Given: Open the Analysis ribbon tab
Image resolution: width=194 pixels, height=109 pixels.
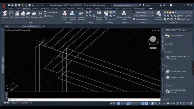Looking at the screenshot, I should click(35, 9).
